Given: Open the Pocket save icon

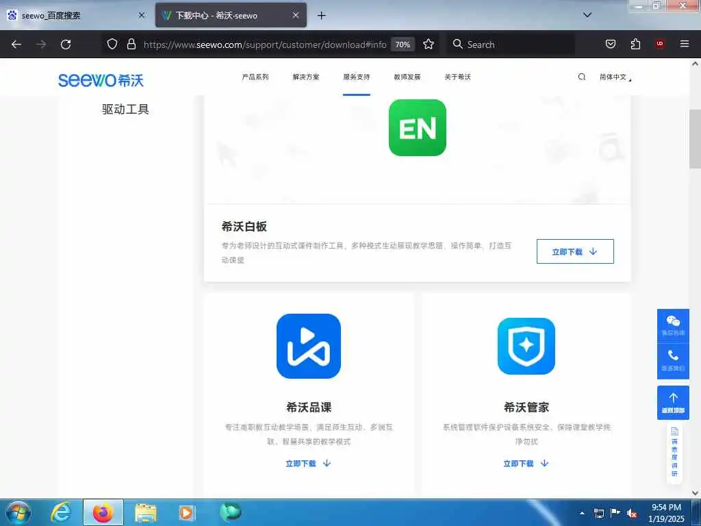Looking at the screenshot, I should [x=610, y=45].
